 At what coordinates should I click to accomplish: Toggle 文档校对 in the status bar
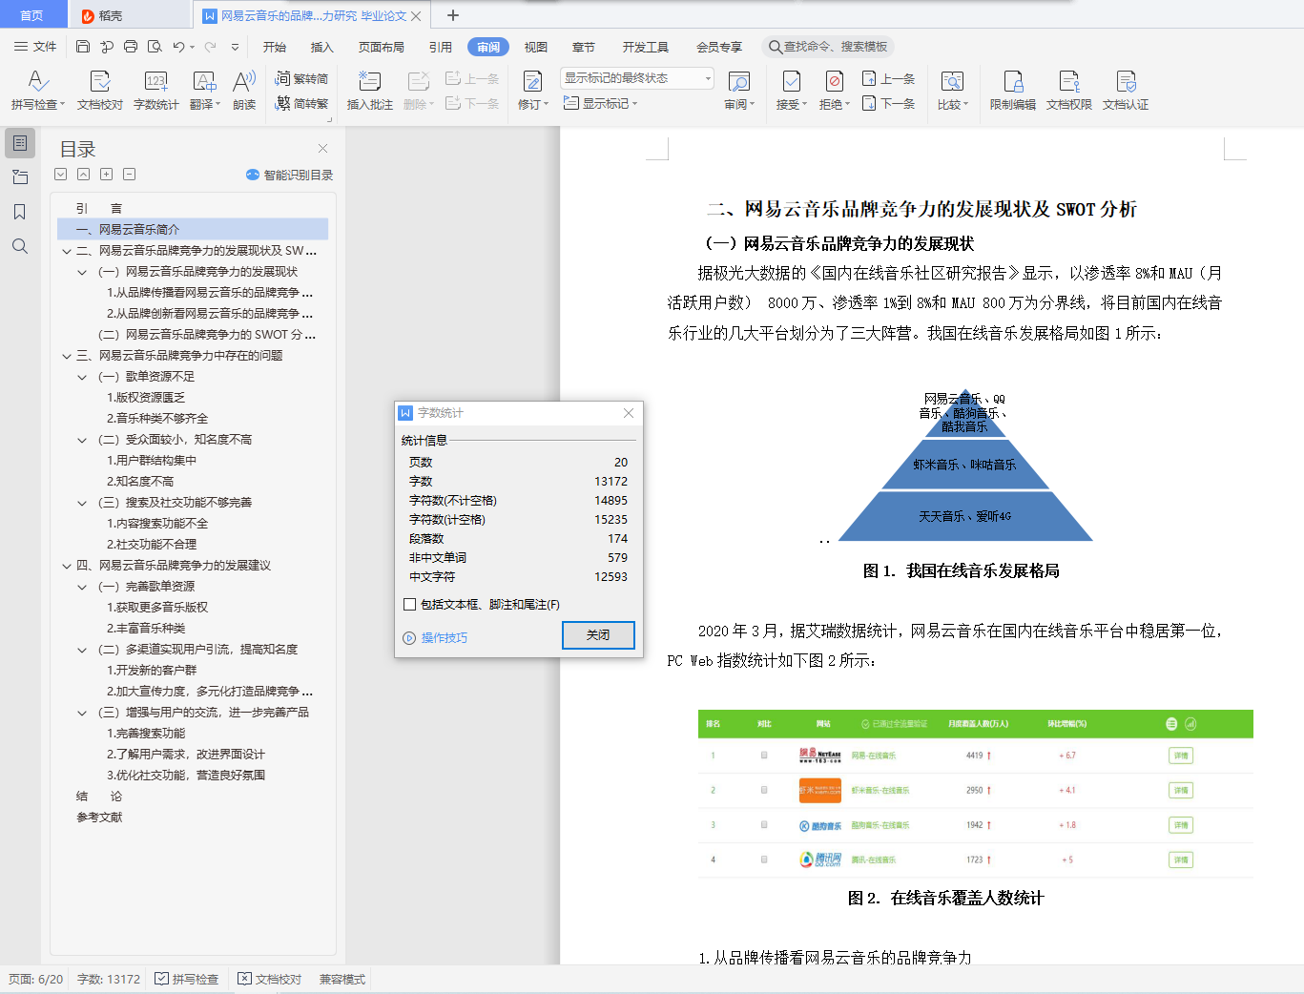click(270, 979)
